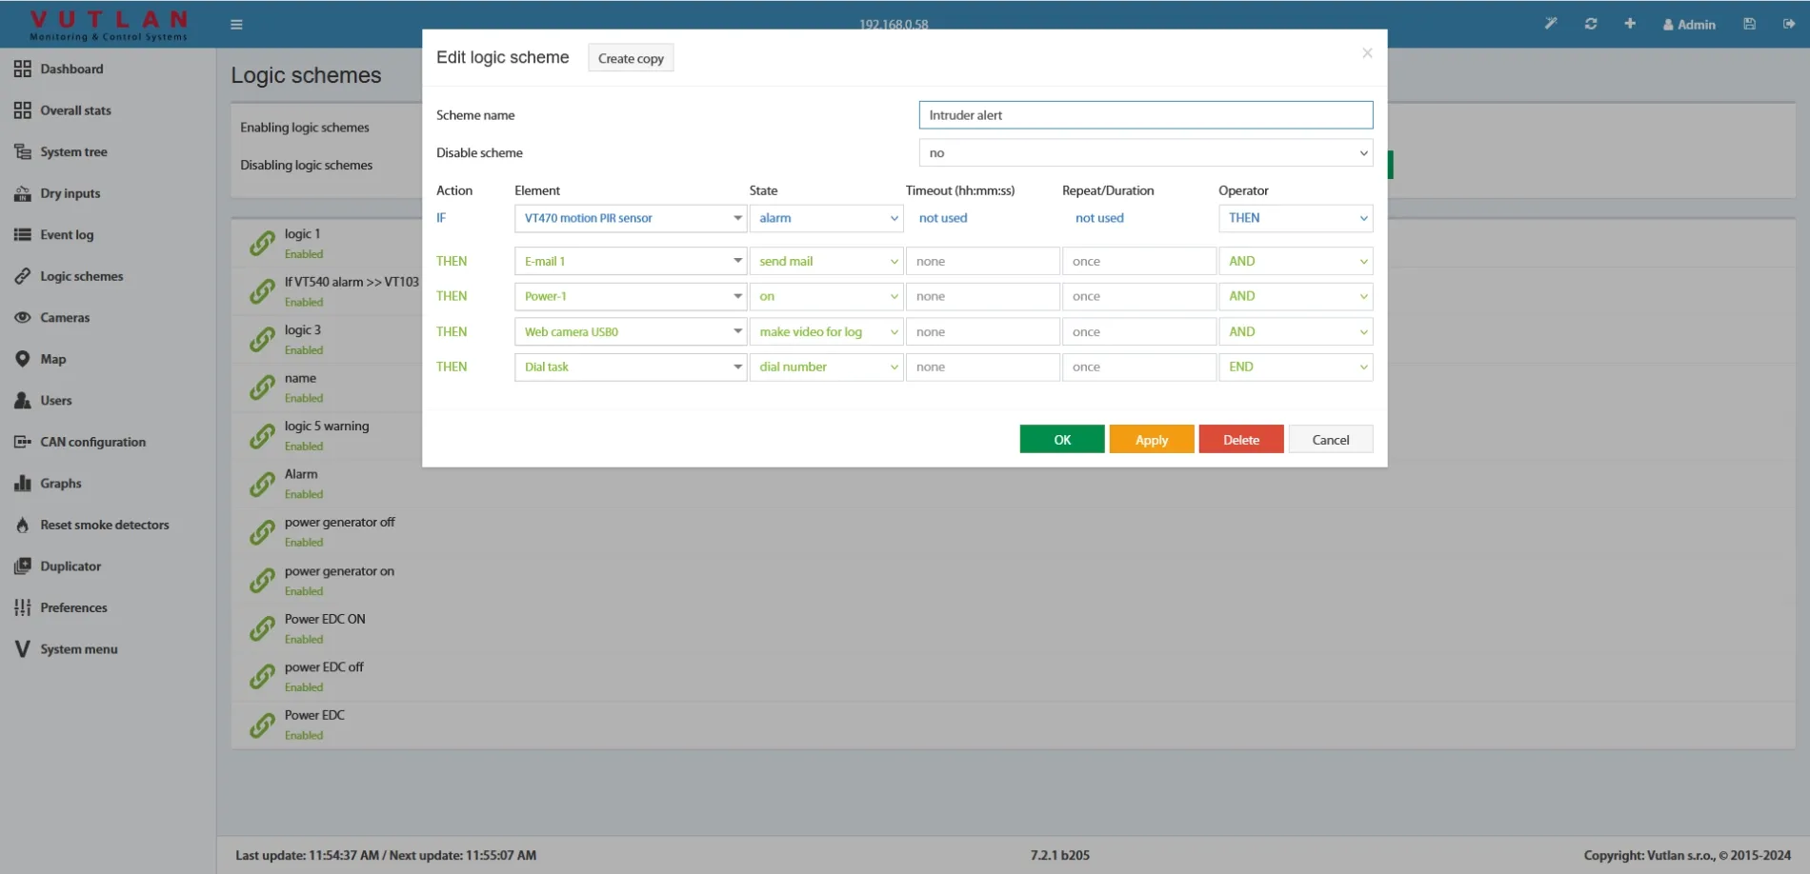This screenshot has height=874, width=1810.
Task: Click the Scheme name field showing Intruder alert
Action: click(1145, 114)
